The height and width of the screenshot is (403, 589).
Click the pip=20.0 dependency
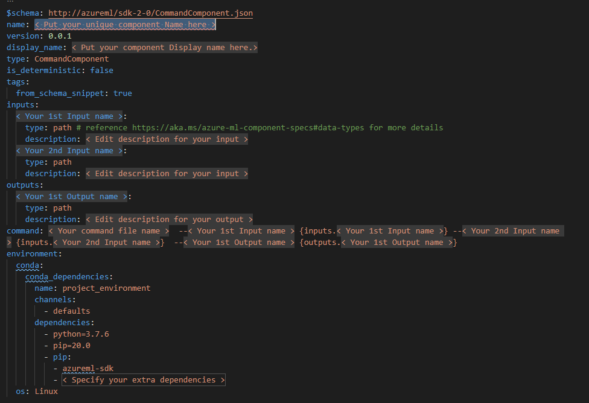point(71,346)
